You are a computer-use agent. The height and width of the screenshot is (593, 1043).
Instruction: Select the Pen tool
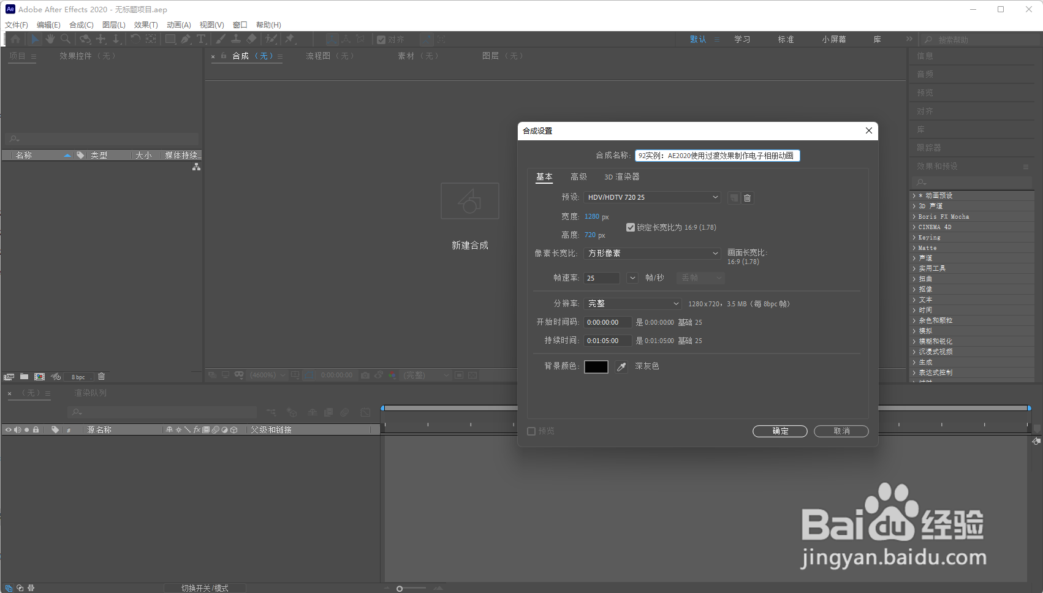point(186,39)
